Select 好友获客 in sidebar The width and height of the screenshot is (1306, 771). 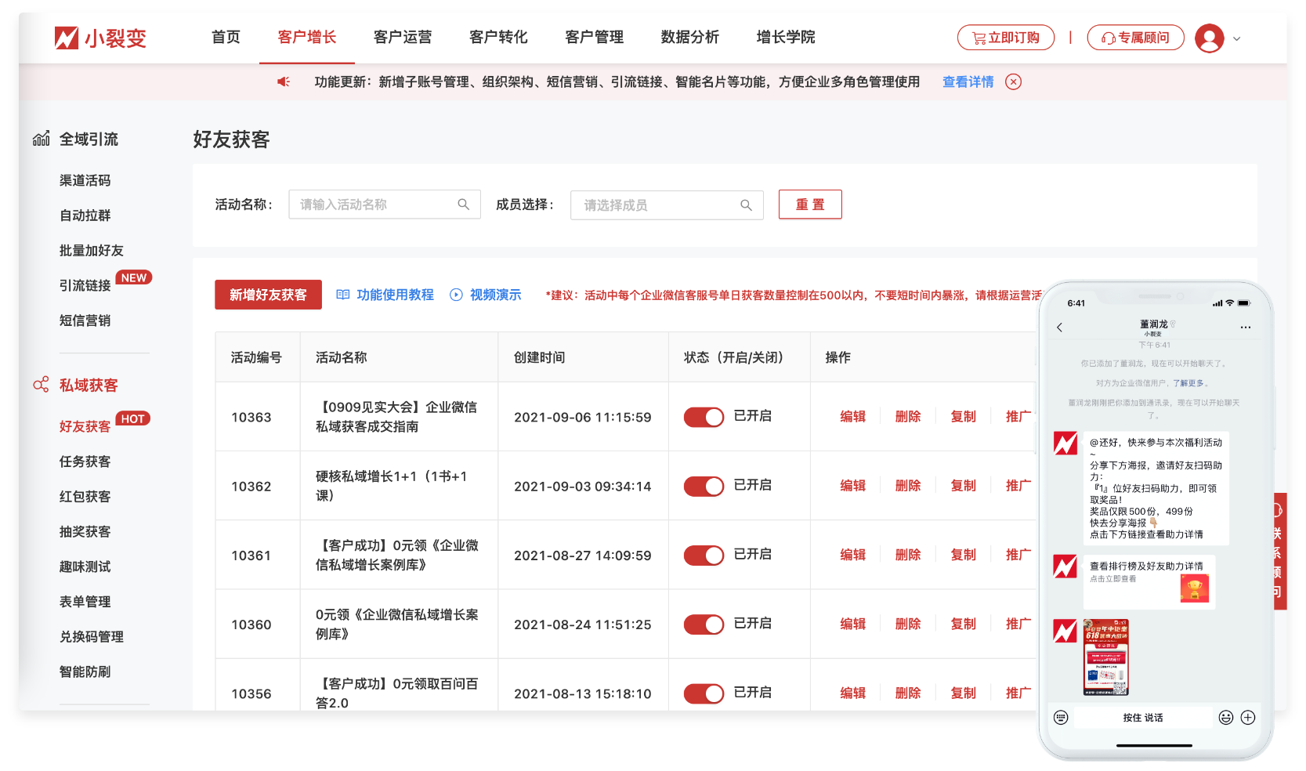(x=85, y=426)
